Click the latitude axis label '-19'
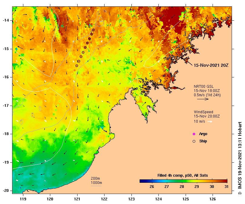The image size is (245, 204). pos(6,162)
